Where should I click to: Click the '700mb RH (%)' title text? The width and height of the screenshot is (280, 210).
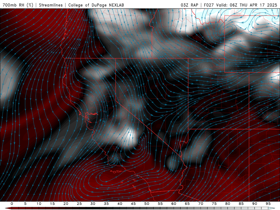pyautogui.click(x=18, y=5)
